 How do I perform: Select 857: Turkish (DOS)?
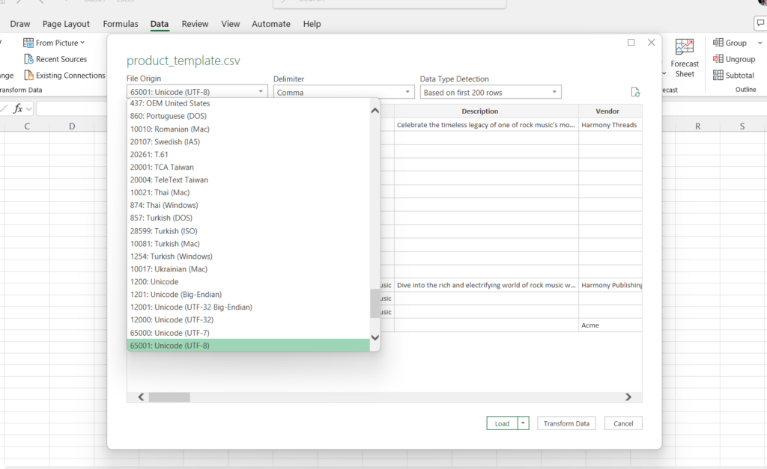pyautogui.click(x=249, y=218)
